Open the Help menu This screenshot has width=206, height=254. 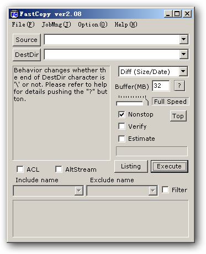126,24
